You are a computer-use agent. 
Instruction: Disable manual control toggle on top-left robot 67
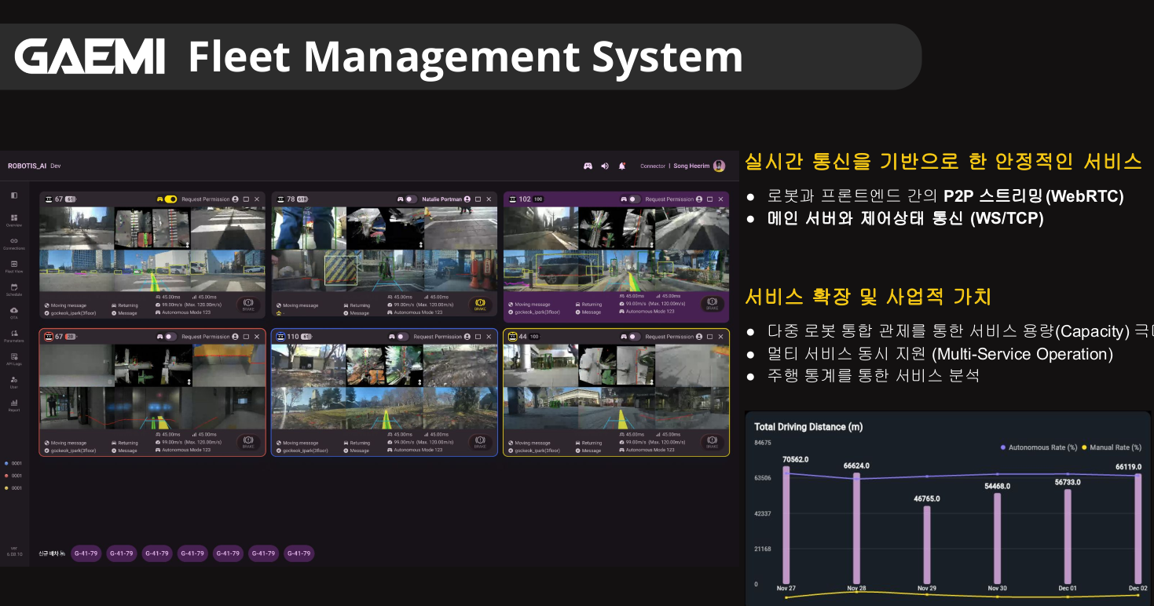170,199
